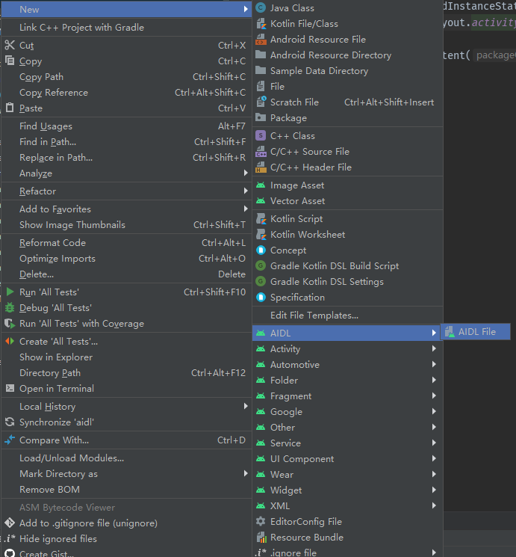The image size is (516, 557).
Task: Click the Android Resource Directory folder icon
Action: click(x=261, y=55)
